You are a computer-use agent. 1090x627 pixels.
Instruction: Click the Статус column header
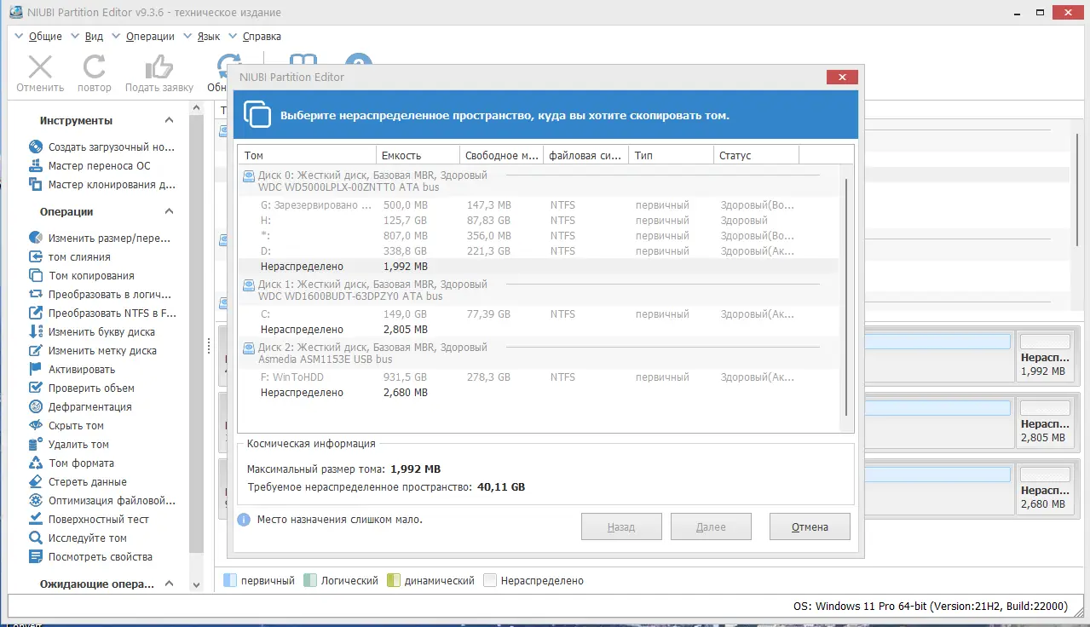tap(756, 155)
